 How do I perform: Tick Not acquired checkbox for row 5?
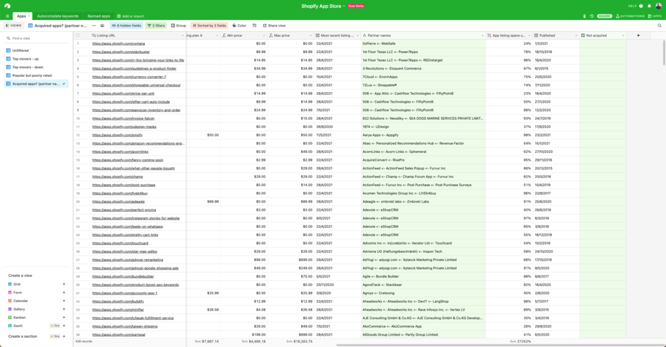point(602,77)
